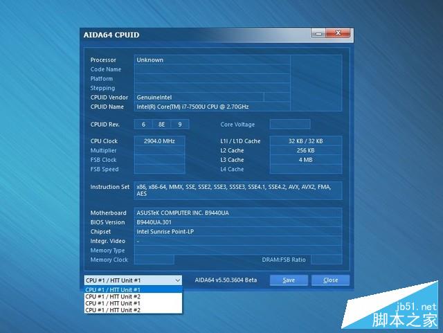Click the 'AIDA64 v5.50.3604 Beta' version label
Viewport: 443px width, 333px height.
226,280
